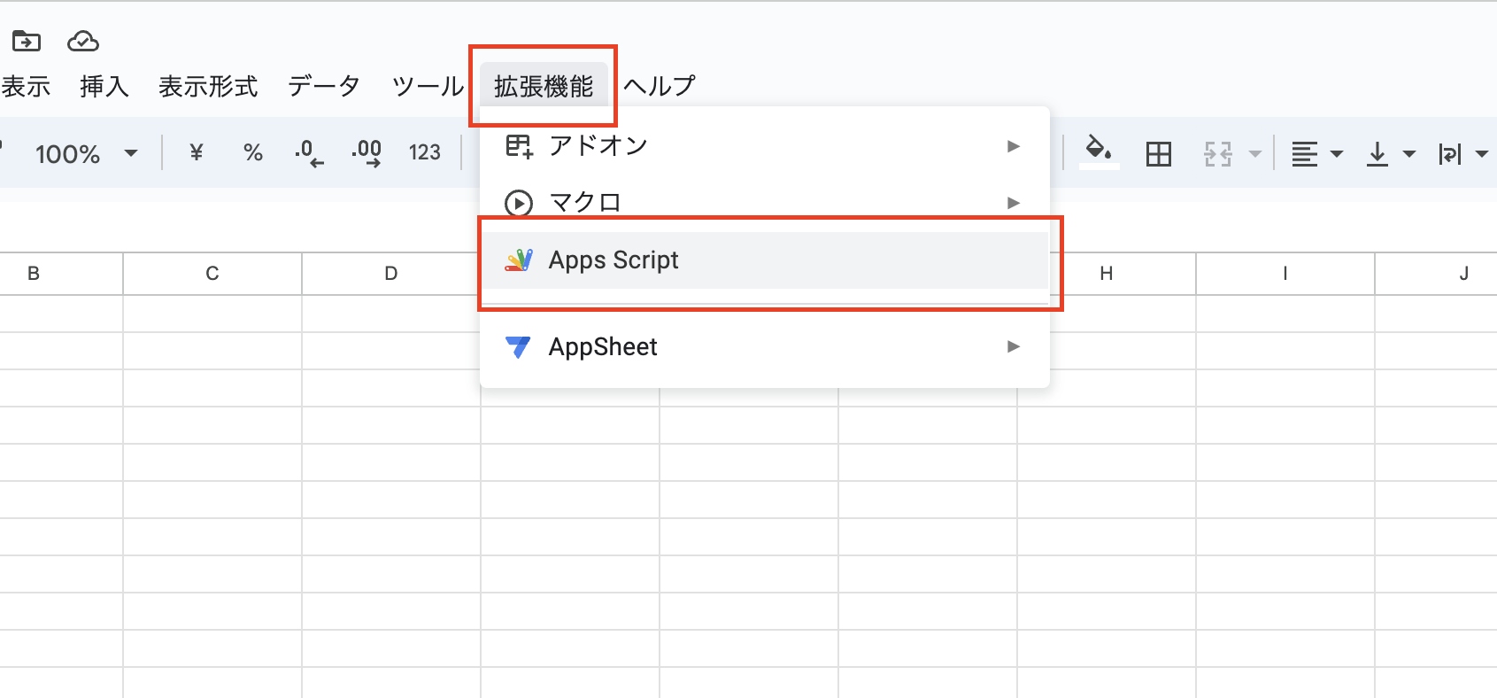The height and width of the screenshot is (698, 1497).
Task: Open the borders tool
Action: coord(1158,154)
